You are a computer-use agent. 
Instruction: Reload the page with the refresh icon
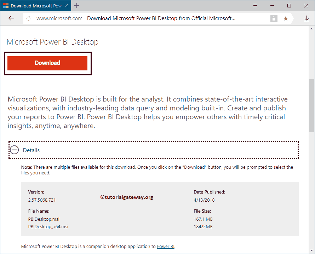28,18
